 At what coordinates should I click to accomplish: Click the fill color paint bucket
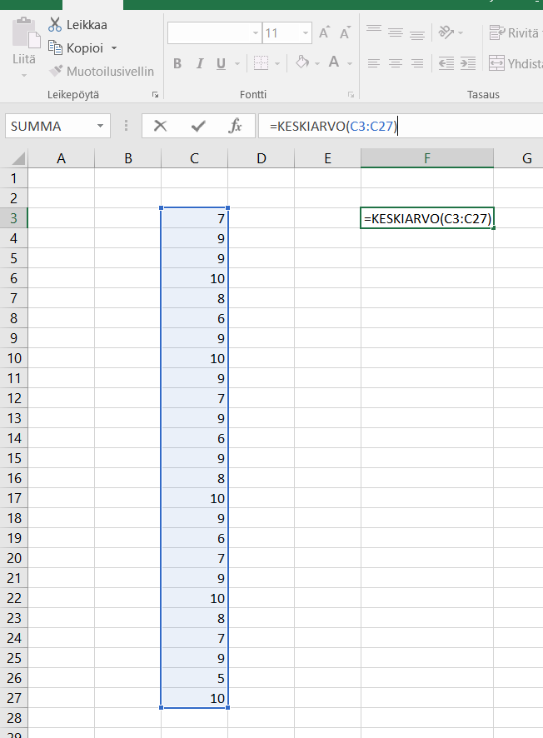pos(302,63)
